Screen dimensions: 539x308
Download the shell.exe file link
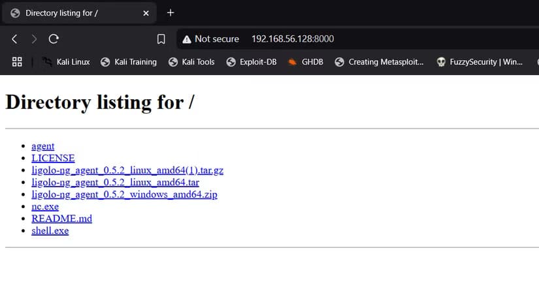50,230
